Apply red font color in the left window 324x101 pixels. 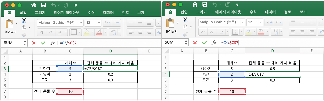(x=99, y=32)
